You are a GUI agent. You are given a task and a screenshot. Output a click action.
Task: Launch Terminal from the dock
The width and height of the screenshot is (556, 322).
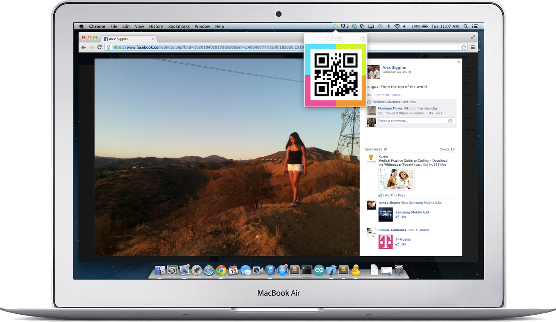(x=307, y=270)
